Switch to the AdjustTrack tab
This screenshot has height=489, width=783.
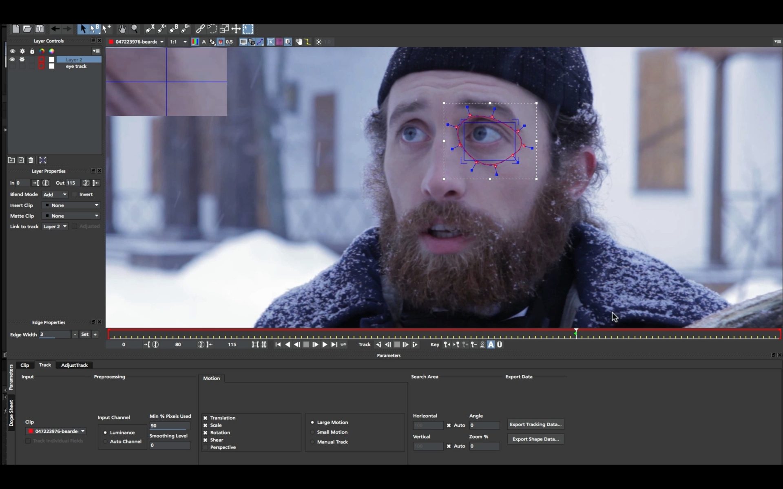pos(74,365)
